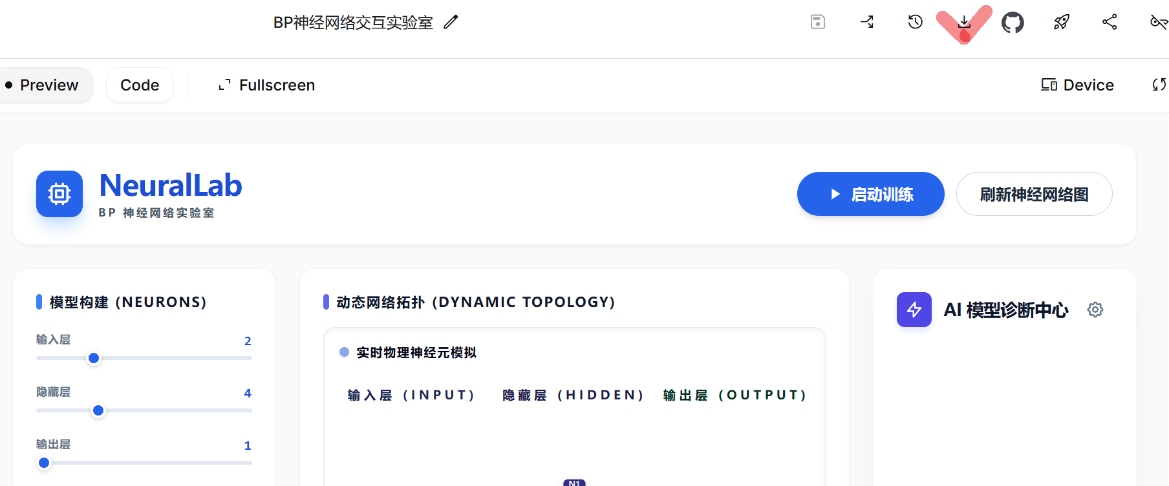Open version history clock icon
This screenshot has height=486, width=1169.
(915, 22)
